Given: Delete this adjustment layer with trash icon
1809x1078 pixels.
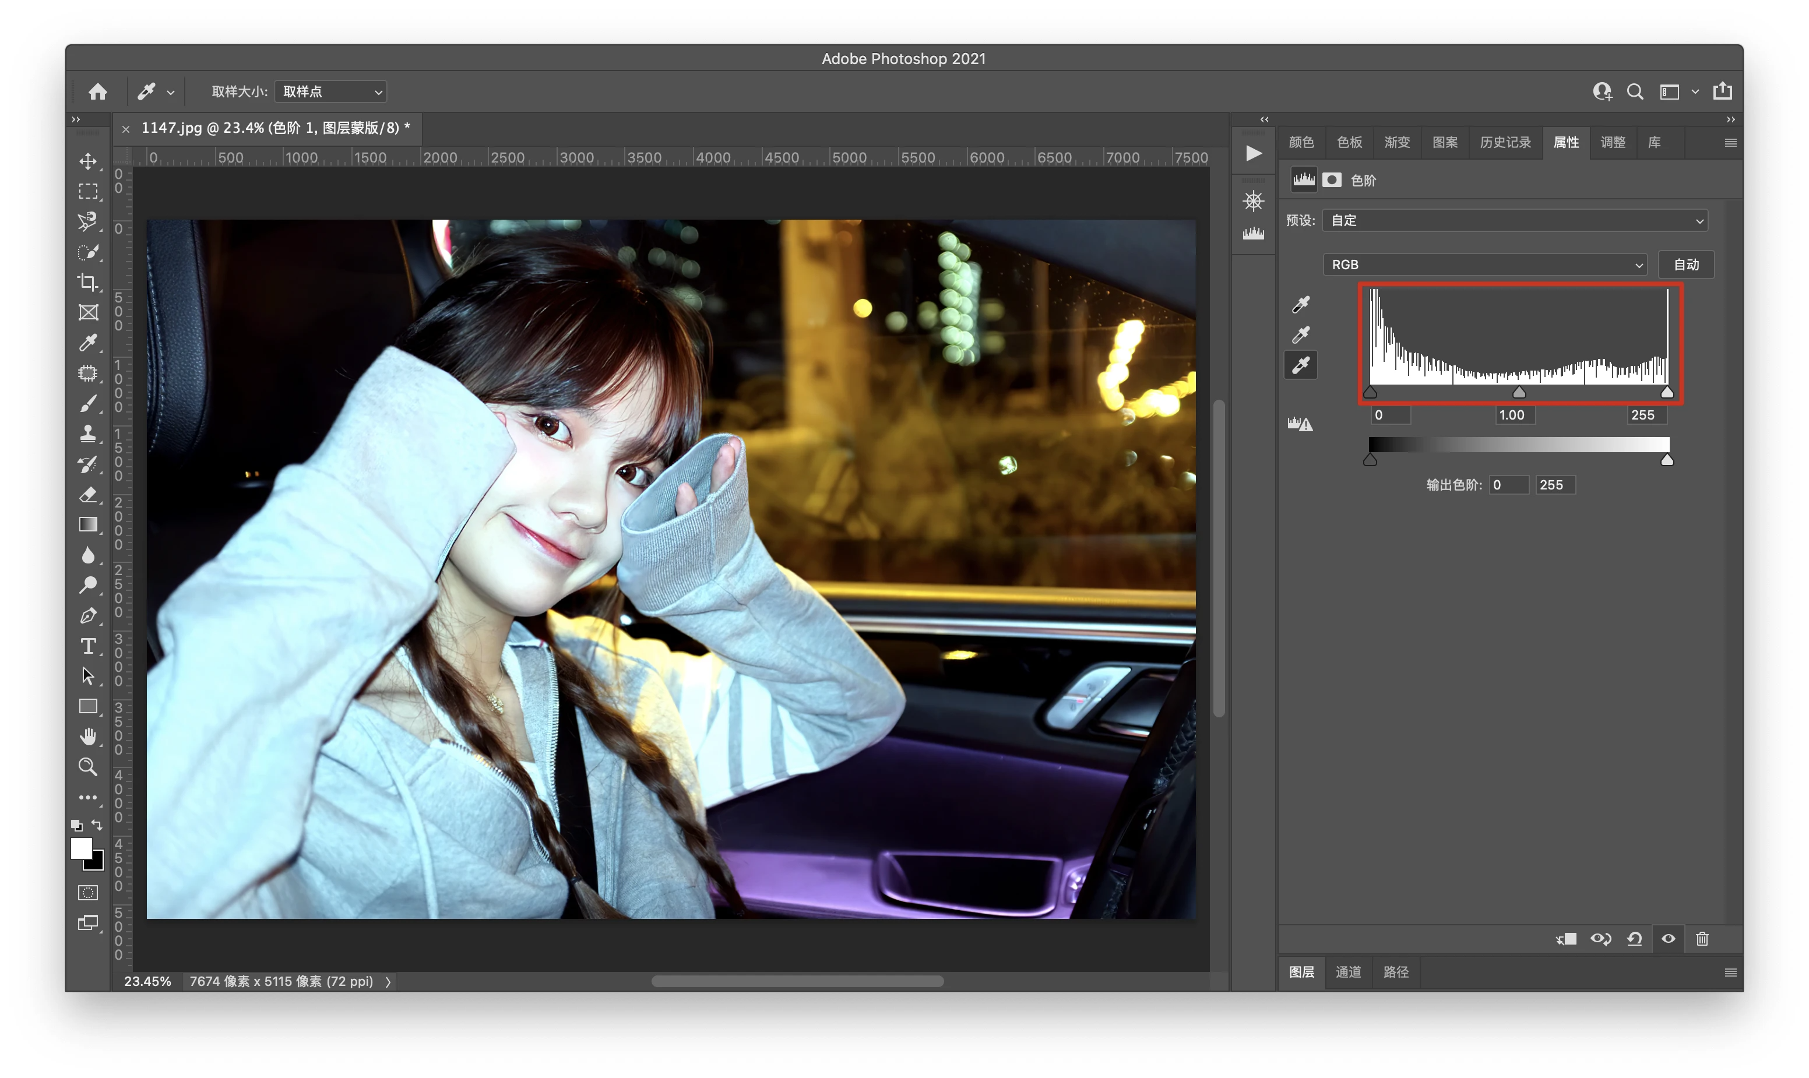Looking at the screenshot, I should pos(1702,939).
